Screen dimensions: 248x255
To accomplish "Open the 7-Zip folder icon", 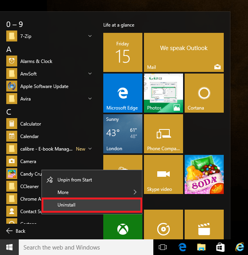I will (x=12, y=36).
